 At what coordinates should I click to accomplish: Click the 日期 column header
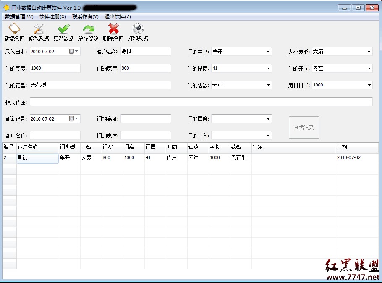357,147
